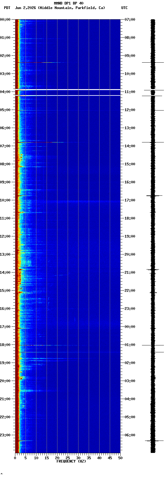
Task: Click the 07:00 UTC label on right axis
Action: pyautogui.click(x=130, y=20)
